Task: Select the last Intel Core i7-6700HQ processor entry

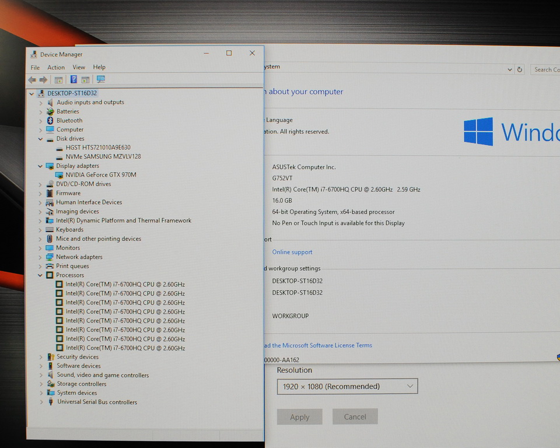Action: pyautogui.click(x=125, y=348)
